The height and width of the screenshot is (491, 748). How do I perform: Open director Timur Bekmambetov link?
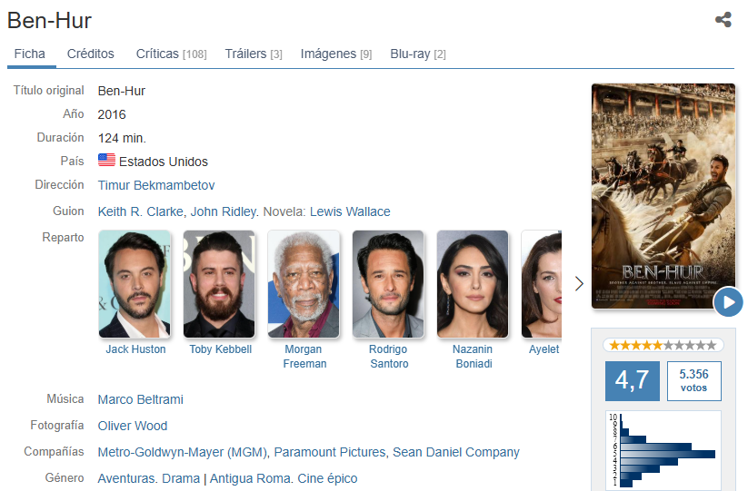(156, 185)
